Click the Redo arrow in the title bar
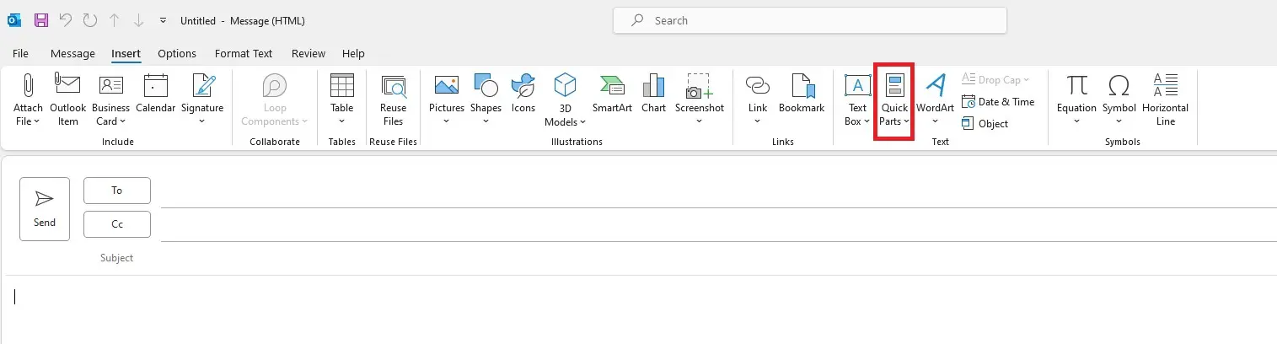 point(89,20)
